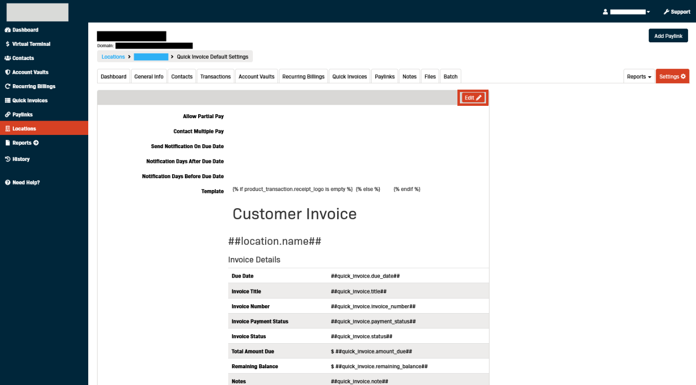
Task: Click the Invoice Payment Status row label
Action: click(260, 321)
